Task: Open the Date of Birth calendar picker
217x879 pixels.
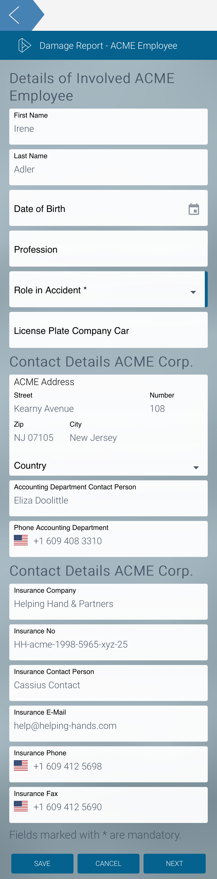Action: click(193, 208)
